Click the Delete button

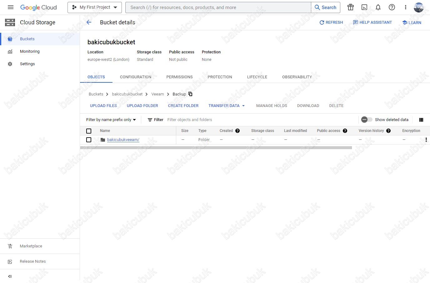coord(336,106)
